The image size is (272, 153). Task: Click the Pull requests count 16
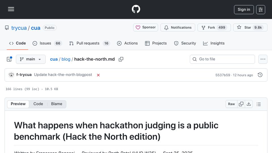pos(106,43)
